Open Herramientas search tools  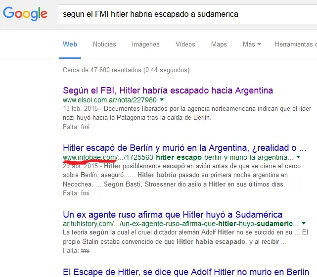pyautogui.click(x=296, y=45)
